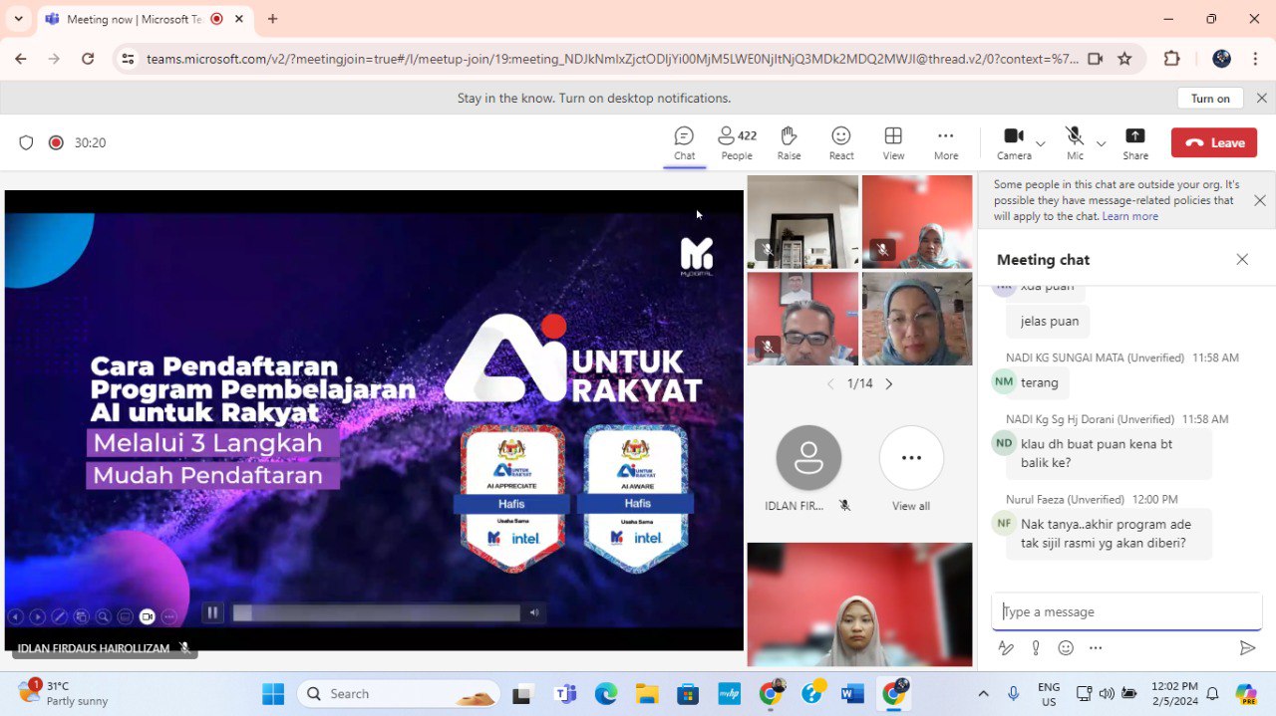Screen dimensions: 1276x716
Task: Open the View layout options
Action: (893, 143)
